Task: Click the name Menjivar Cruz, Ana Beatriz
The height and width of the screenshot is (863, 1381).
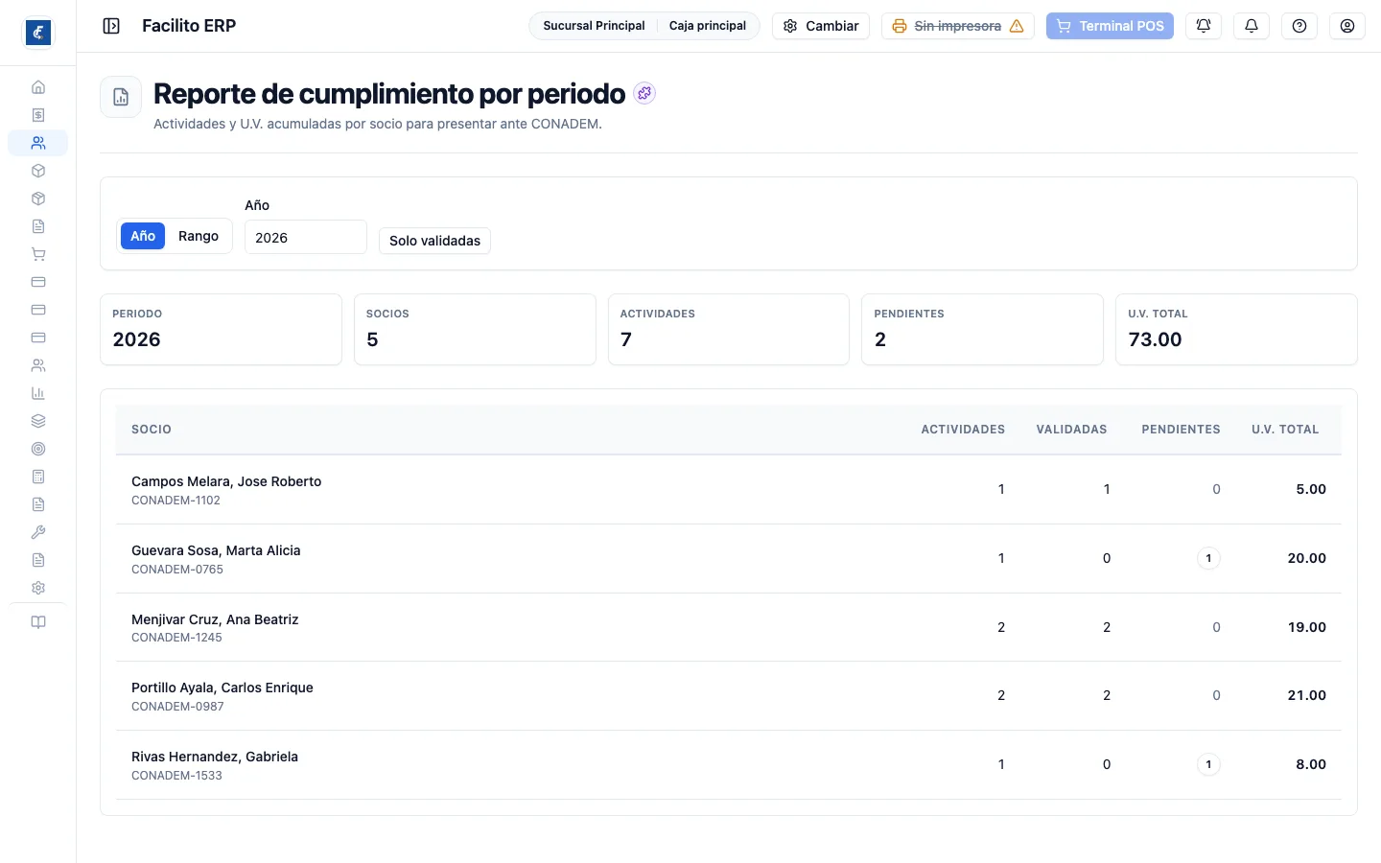Action: (x=215, y=619)
